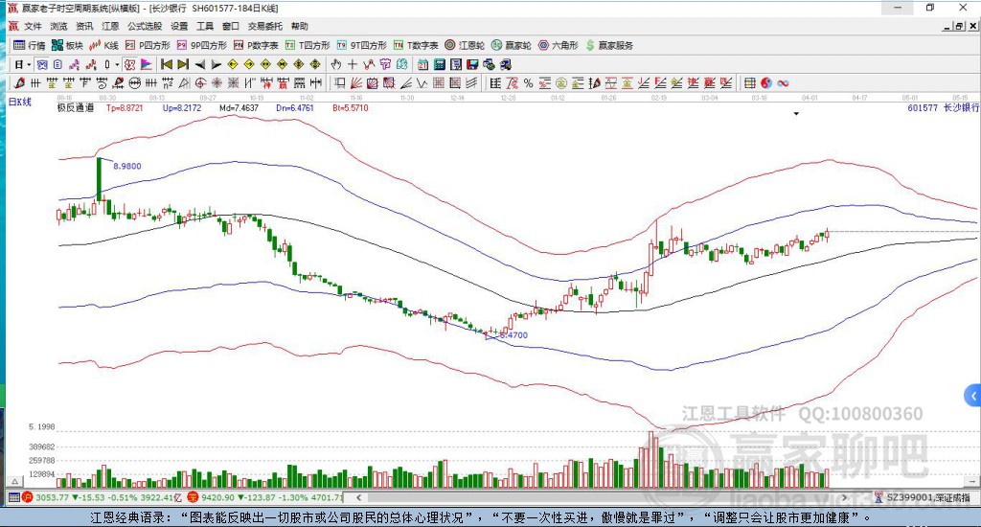This screenshot has width=981, height=527.
Task: Expand the dropdown arrow beside the 0 button
Action: click(x=117, y=64)
